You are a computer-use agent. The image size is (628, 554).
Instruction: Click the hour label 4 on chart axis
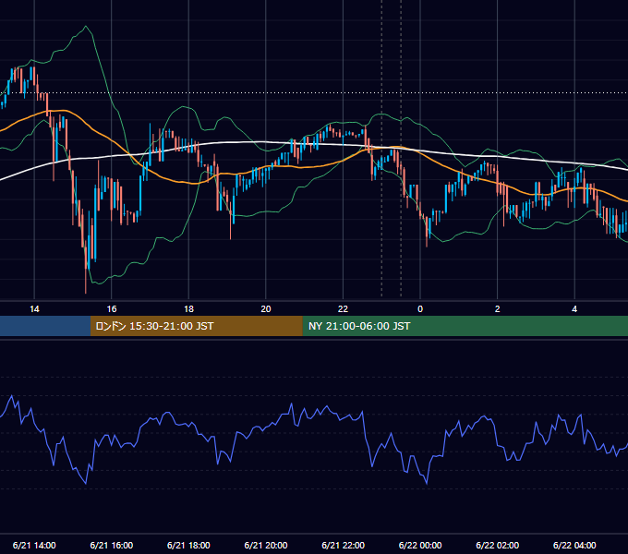point(574,309)
